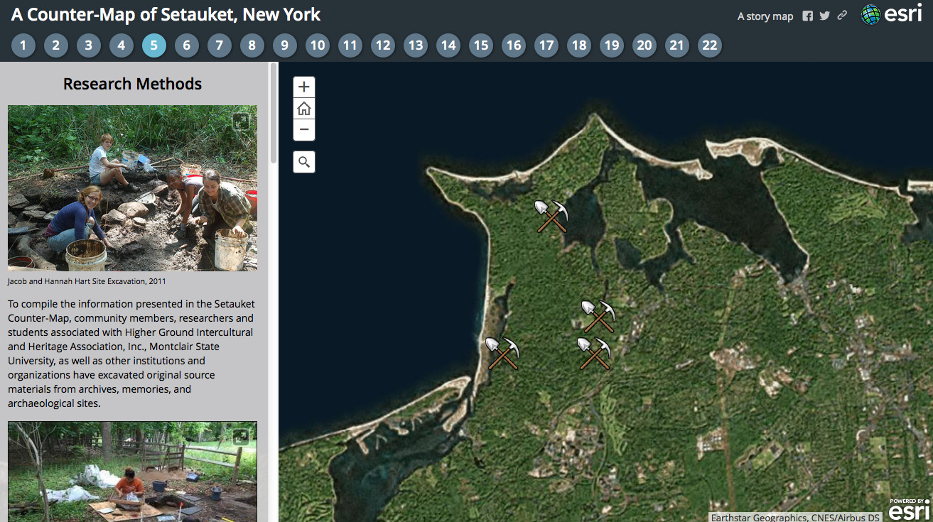Screen dimensions: 933x522
Task: Jump to section 12
Action: [382, 45]
